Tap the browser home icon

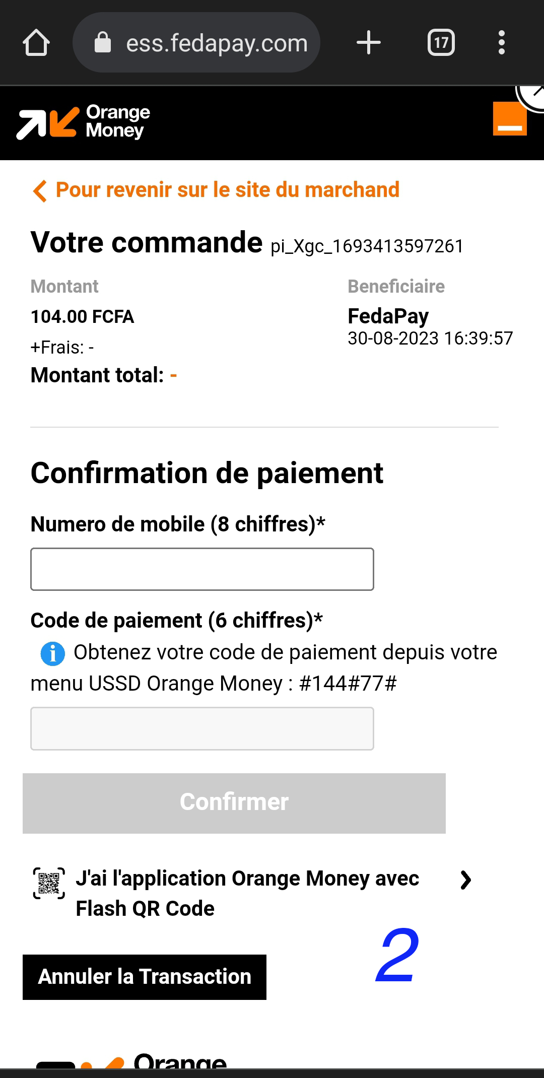pos(36,43)
